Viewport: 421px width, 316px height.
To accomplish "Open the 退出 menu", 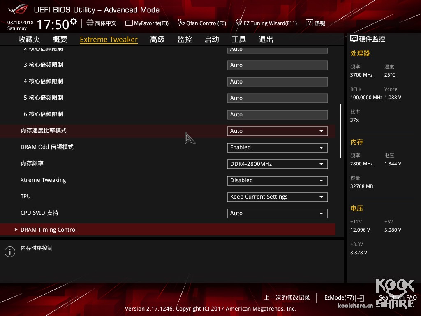I will [x=265, y=39].
